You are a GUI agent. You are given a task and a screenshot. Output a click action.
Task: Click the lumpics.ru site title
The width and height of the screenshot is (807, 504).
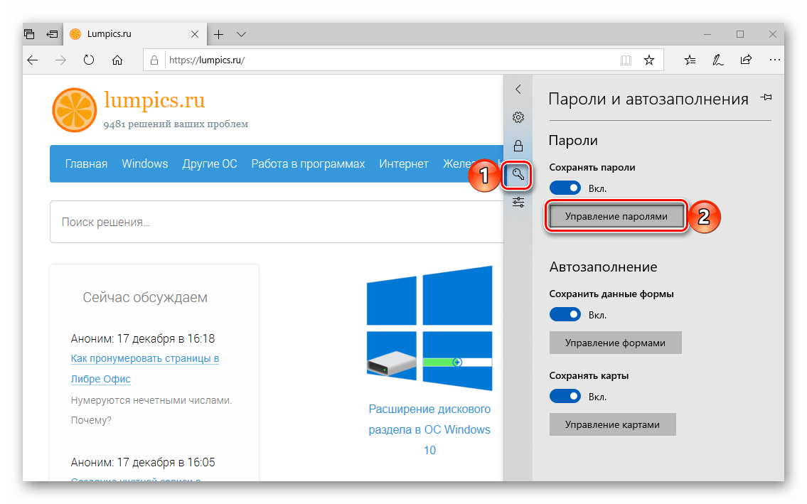pyautogui.click(x=154, y=100)
